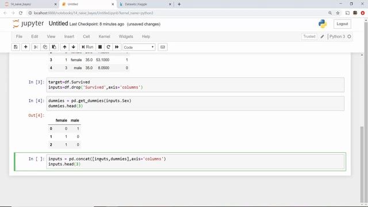Open the Insert menu

[x=69, y=37]
